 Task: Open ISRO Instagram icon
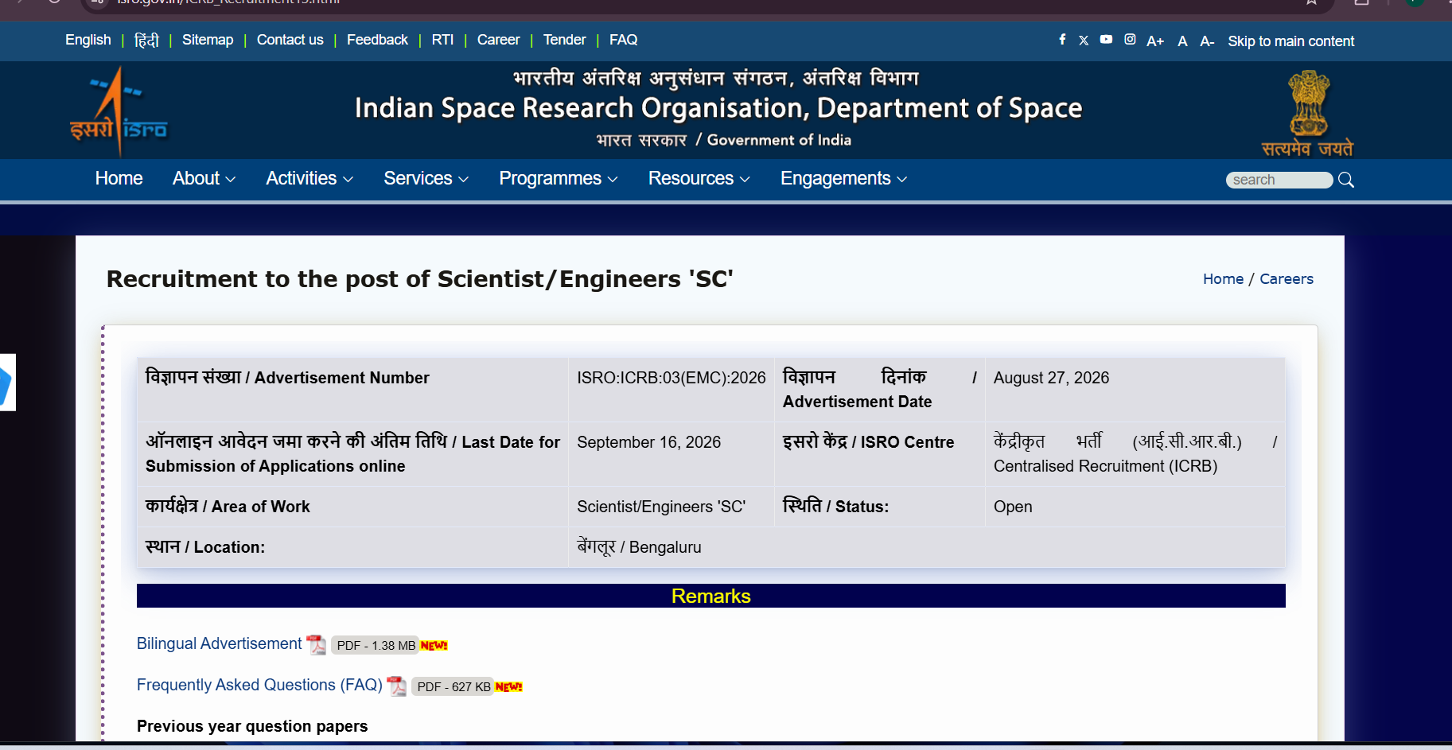(1130, 40)
